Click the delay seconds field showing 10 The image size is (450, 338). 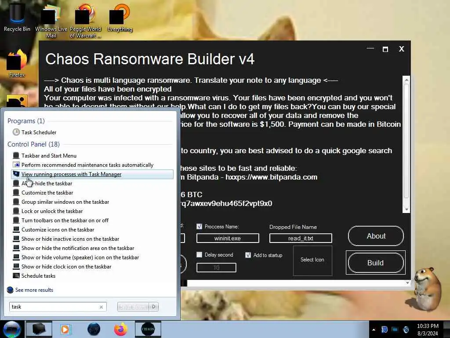pos(216,268)
